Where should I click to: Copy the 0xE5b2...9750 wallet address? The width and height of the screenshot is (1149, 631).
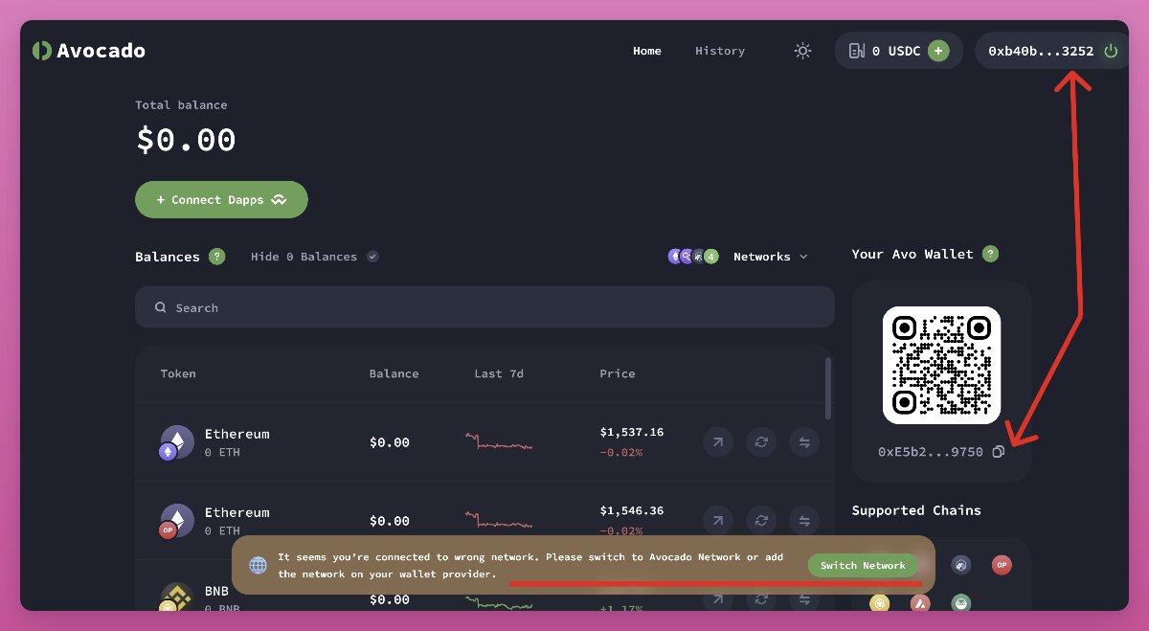(999, 451)
